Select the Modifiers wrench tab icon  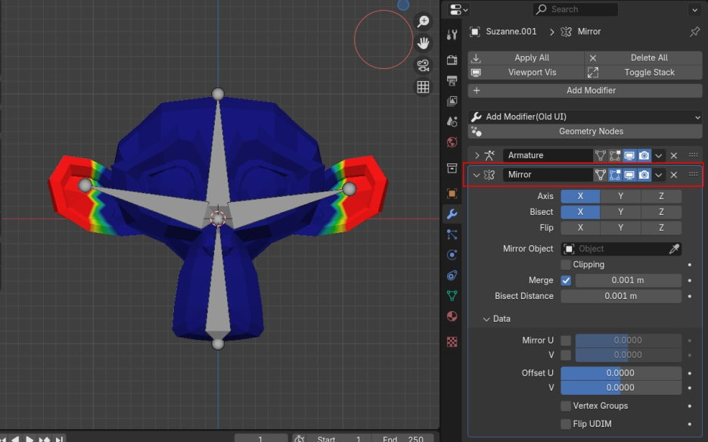(x=452, y=213)
